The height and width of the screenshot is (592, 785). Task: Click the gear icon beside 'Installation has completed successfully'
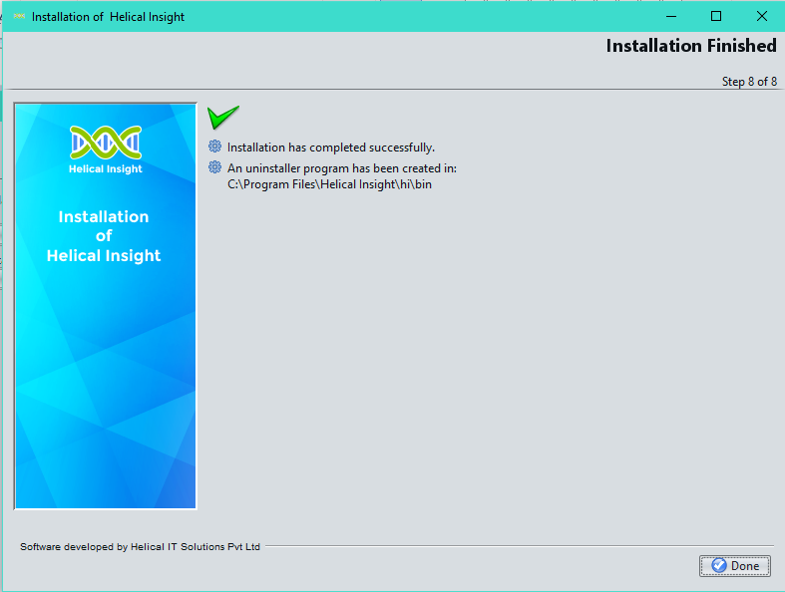(x=214, y=147)
